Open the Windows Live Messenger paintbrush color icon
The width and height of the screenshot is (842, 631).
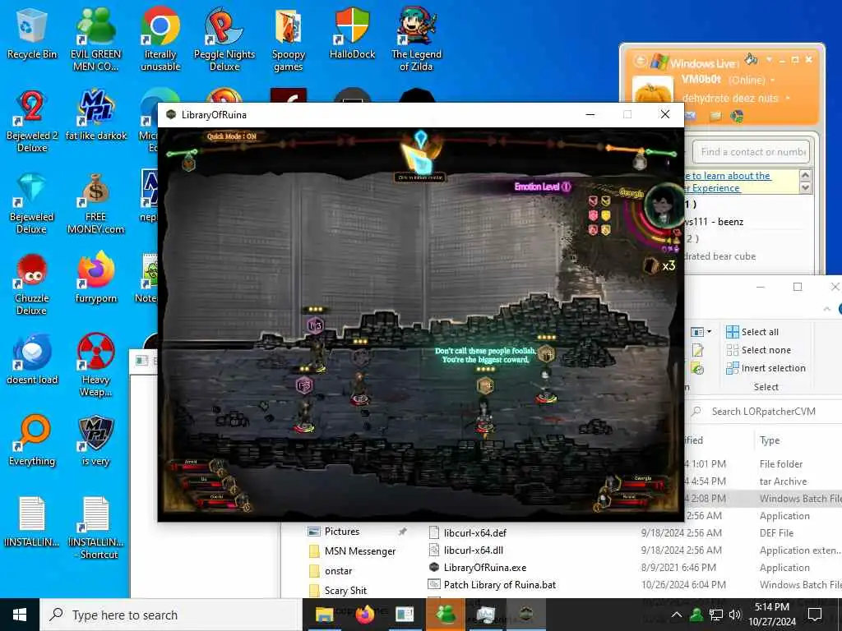point(752,58)
